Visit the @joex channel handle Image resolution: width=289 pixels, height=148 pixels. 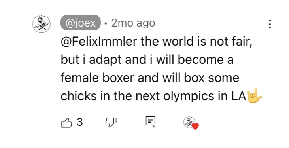click(x=81, y=23)
